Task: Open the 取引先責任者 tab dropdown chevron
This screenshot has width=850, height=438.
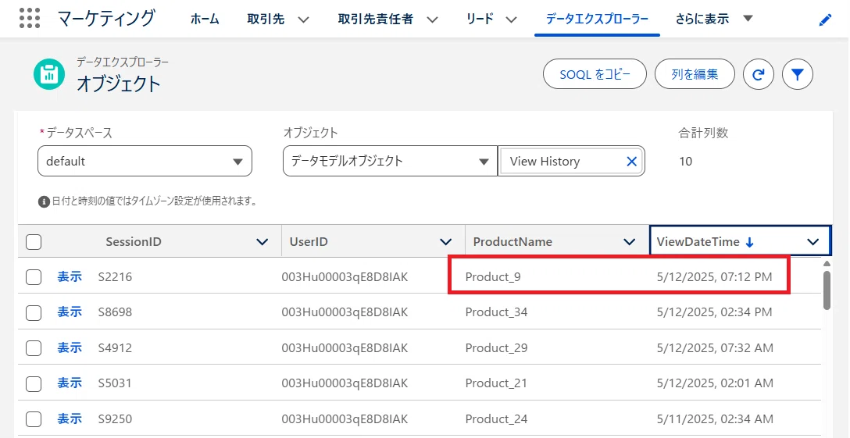Action: pyautogui.click(x=432, y=20)
